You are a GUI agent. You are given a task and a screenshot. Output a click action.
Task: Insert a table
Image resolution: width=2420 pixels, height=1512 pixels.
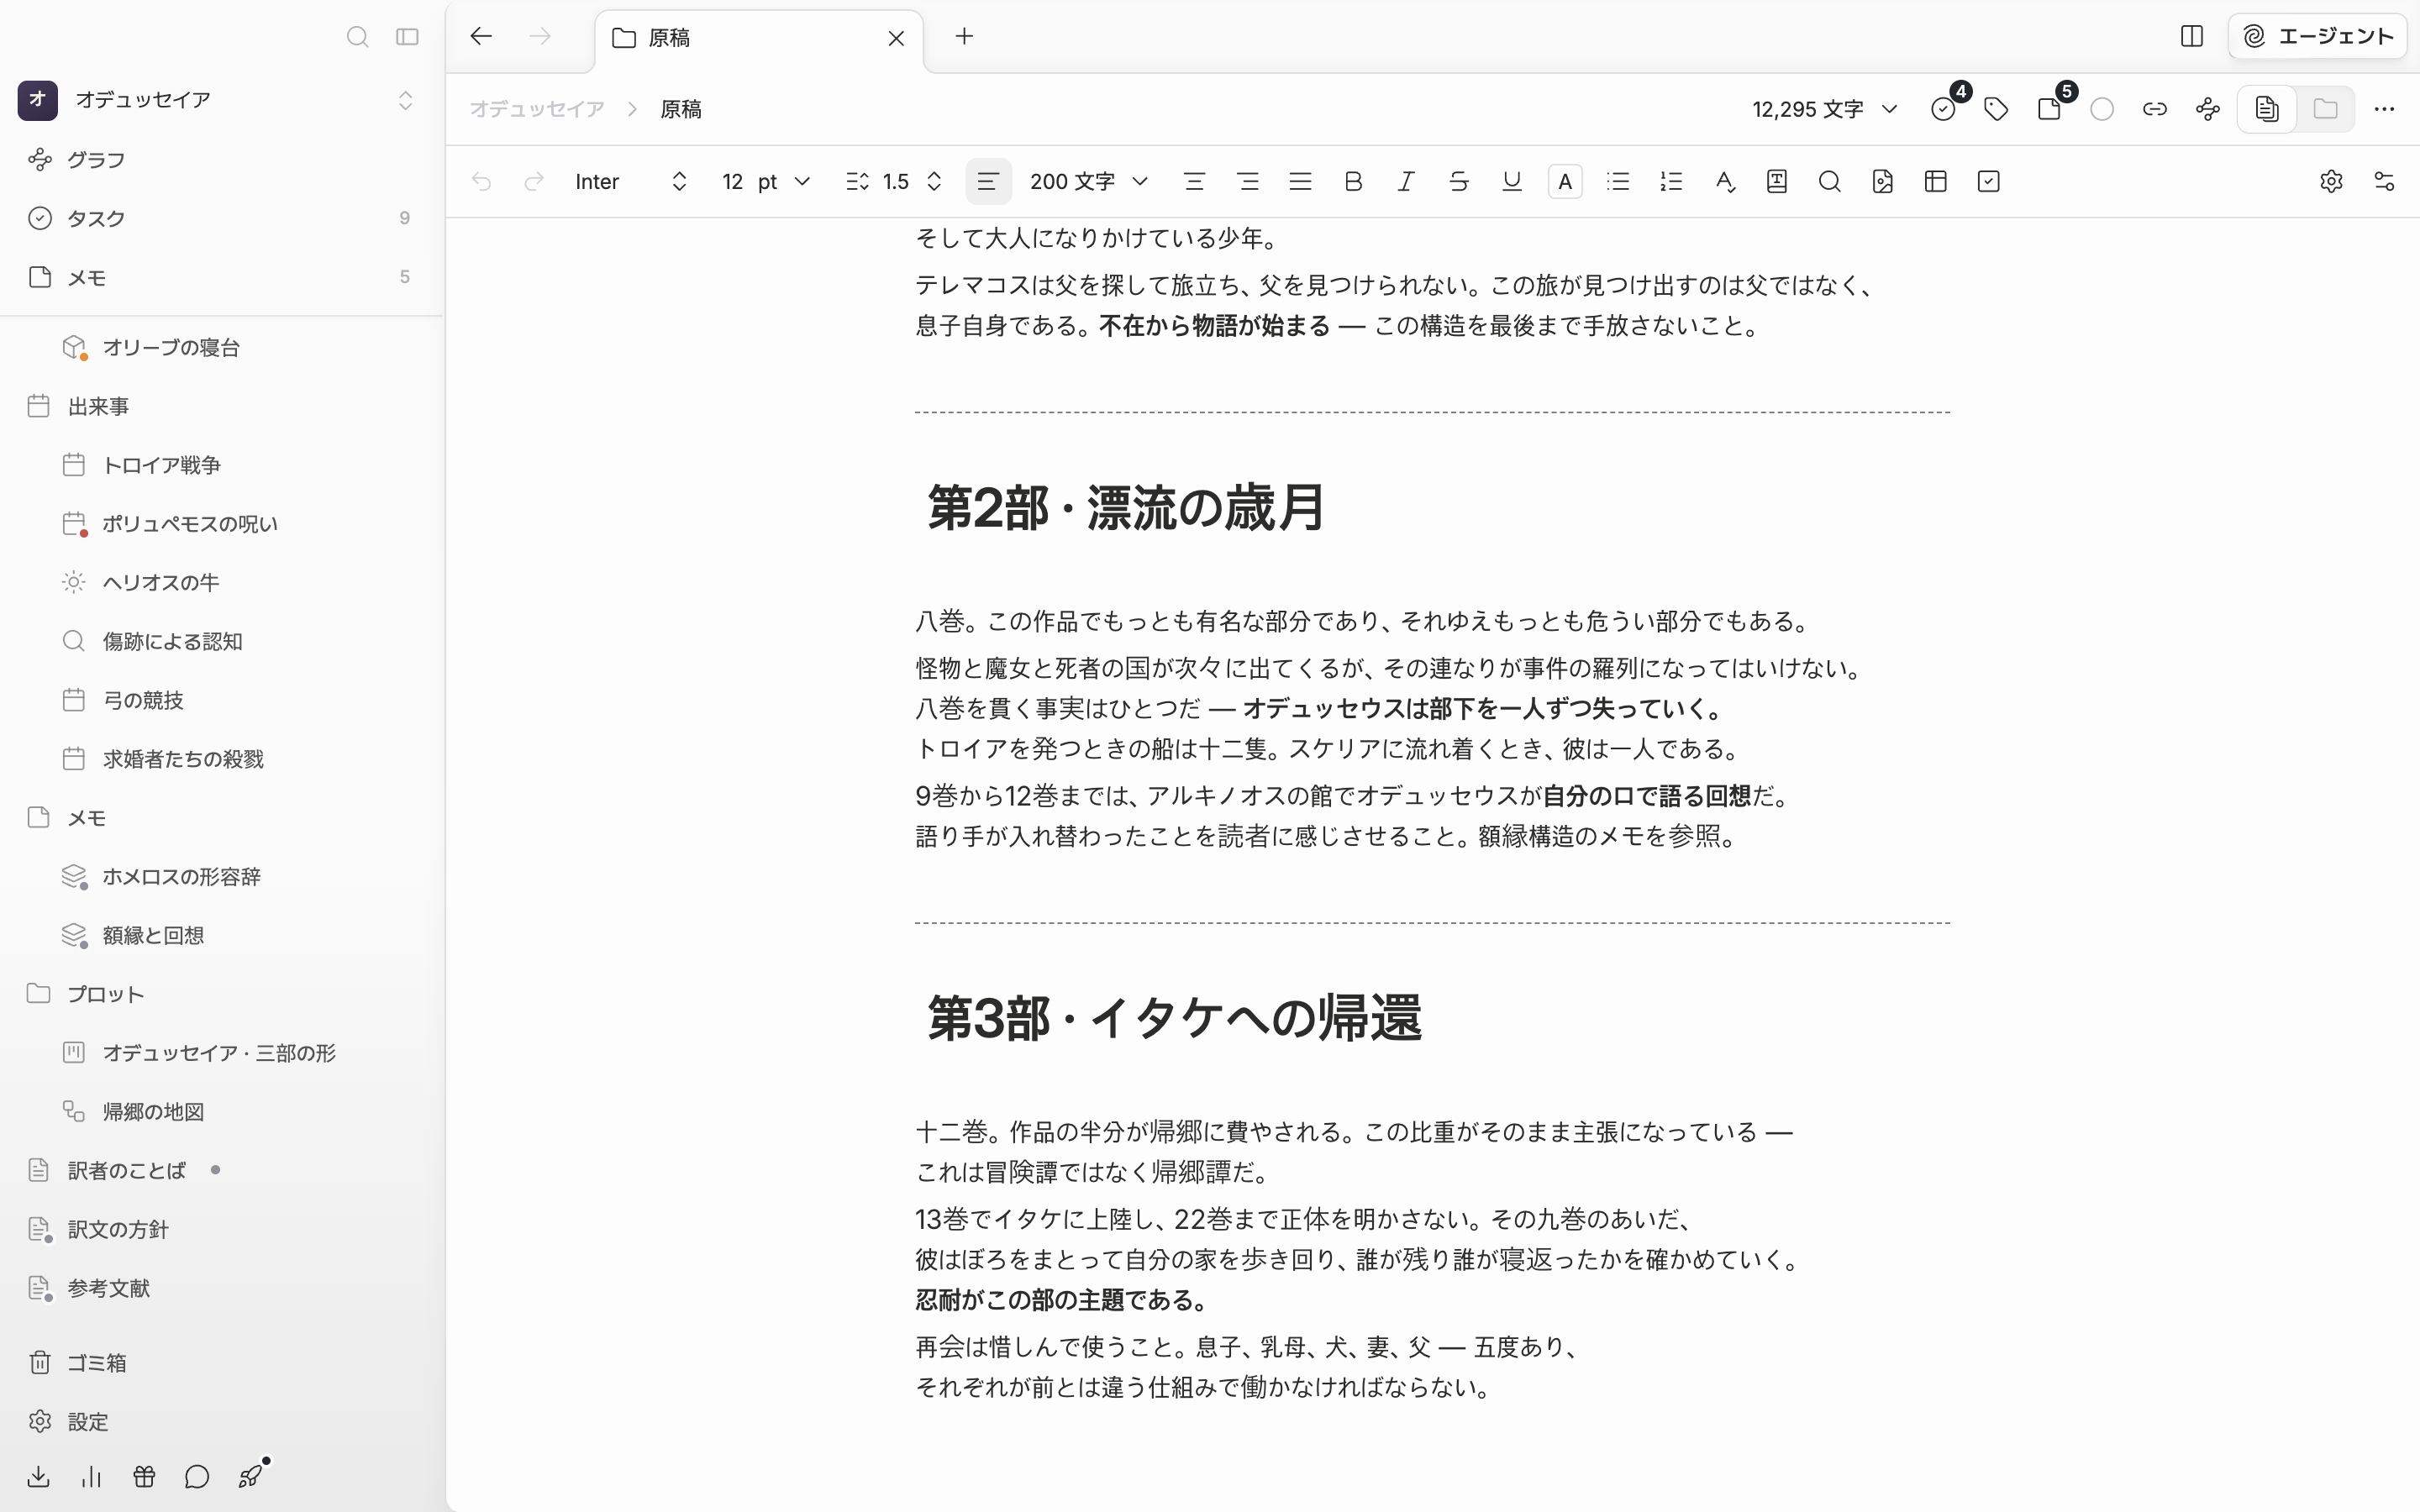(1936, 181)
